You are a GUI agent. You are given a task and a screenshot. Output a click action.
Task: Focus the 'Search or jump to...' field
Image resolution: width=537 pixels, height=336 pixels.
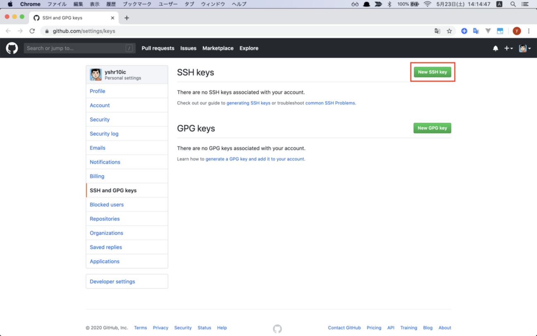click(79, 48)
